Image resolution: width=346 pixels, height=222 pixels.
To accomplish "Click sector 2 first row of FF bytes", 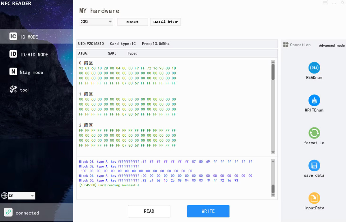I will (127, 130).
